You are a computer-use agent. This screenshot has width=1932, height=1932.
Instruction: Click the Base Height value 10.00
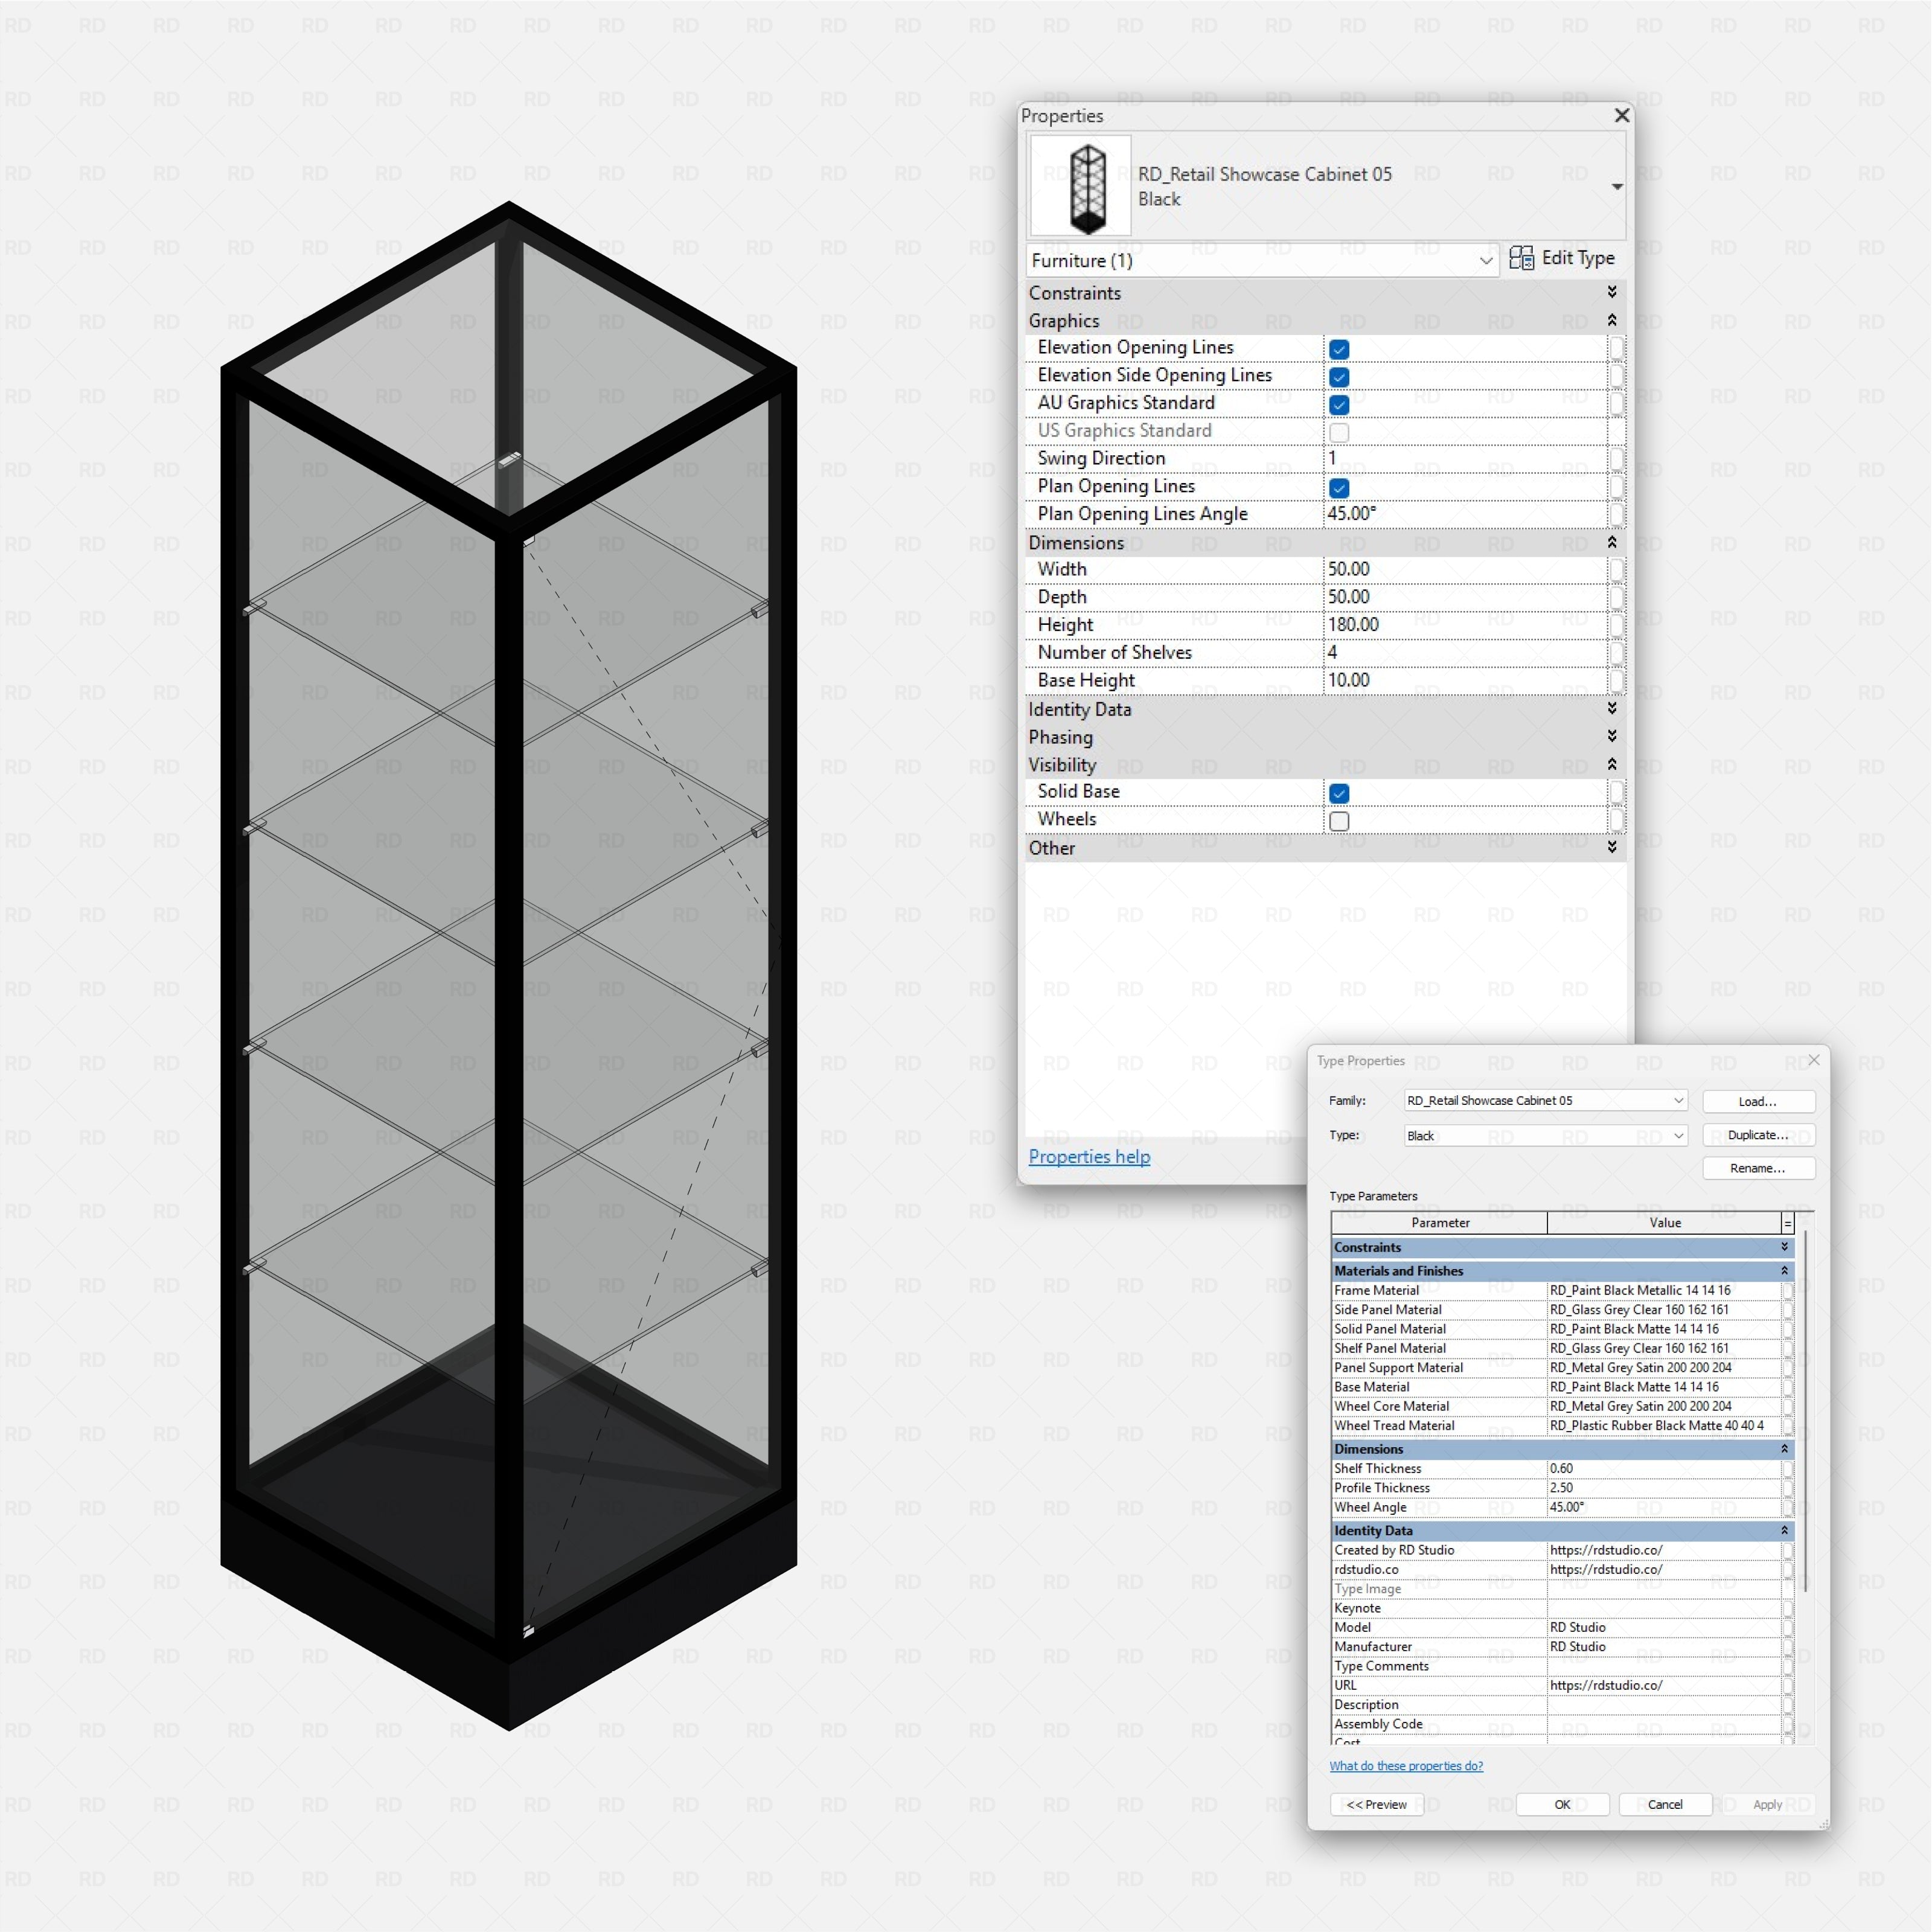1465,680
